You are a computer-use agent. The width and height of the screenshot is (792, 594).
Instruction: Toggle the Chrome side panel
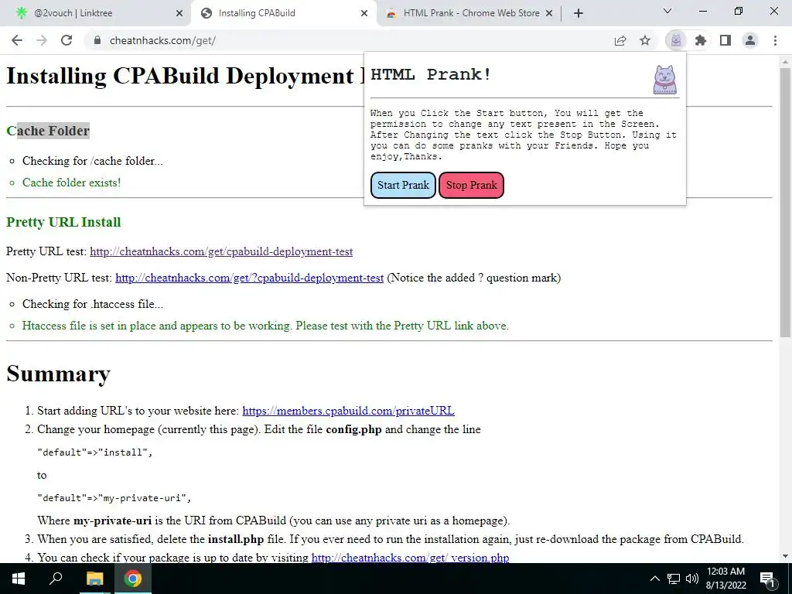(725, 40)
